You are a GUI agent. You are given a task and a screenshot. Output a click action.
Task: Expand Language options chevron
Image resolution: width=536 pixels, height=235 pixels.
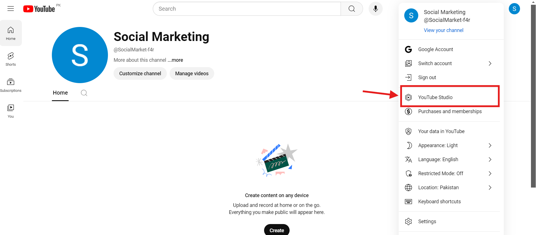(490, 159)
